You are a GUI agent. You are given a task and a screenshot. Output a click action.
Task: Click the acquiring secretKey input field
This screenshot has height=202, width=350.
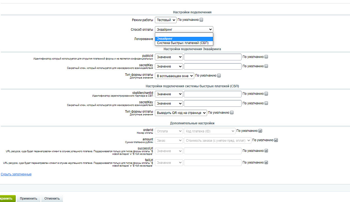coord(213,67)
